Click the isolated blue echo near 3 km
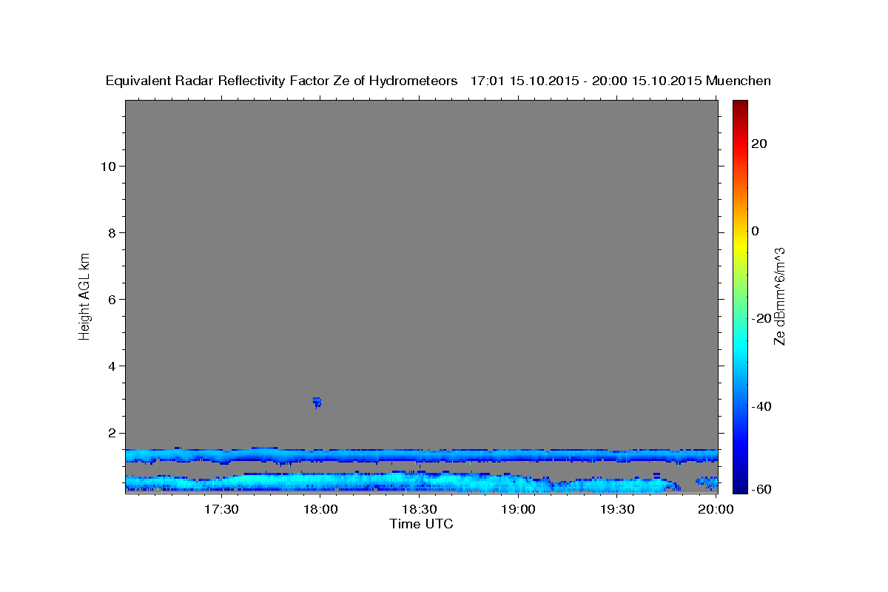The image size is (888, 592). pyautogui.click(x=317, y=402)
